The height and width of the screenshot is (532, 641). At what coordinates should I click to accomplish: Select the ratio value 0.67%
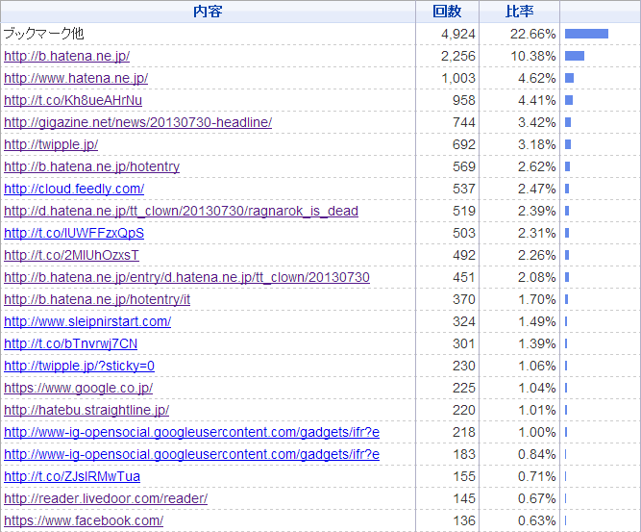[537, 498]
